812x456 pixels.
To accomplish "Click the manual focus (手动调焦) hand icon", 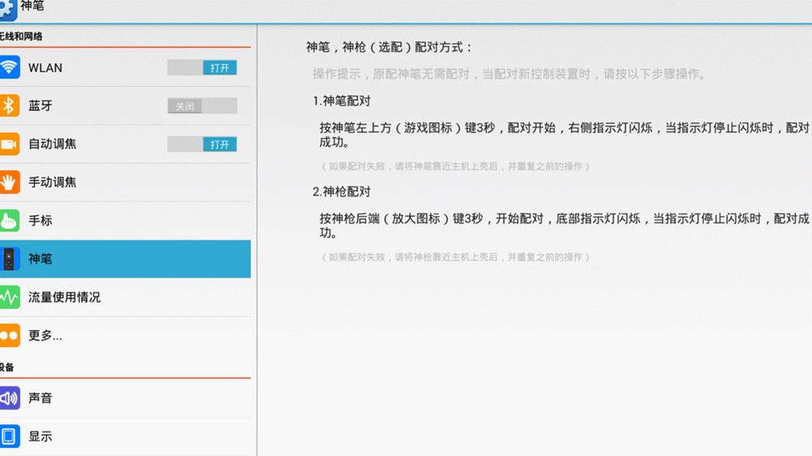I will coord(9,183).
